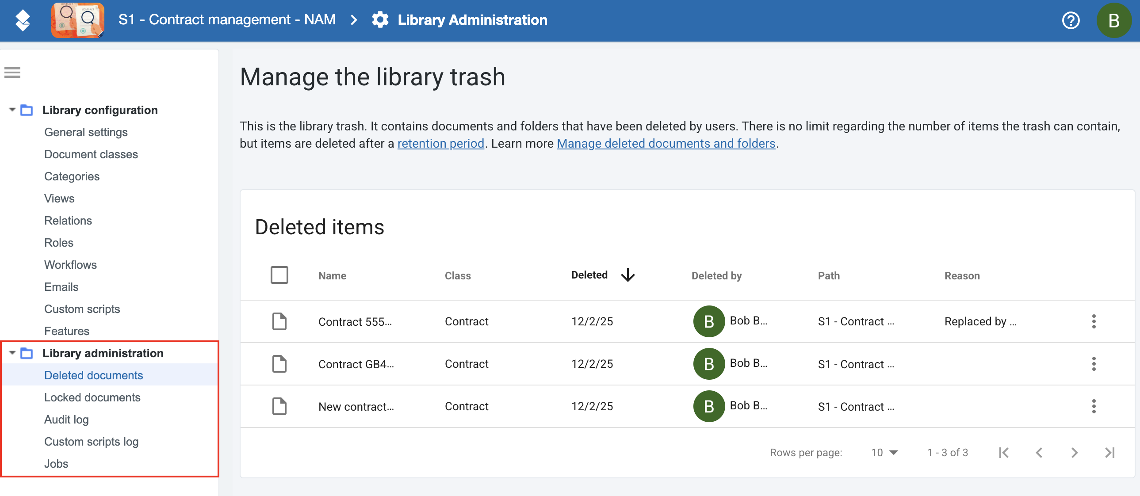This screenshot has width=1140, height=496.
Task: Open Audit log in sidebar
Action: tap(66, 420)
